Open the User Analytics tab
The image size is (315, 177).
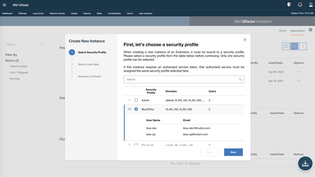click(x=146, y=13)
